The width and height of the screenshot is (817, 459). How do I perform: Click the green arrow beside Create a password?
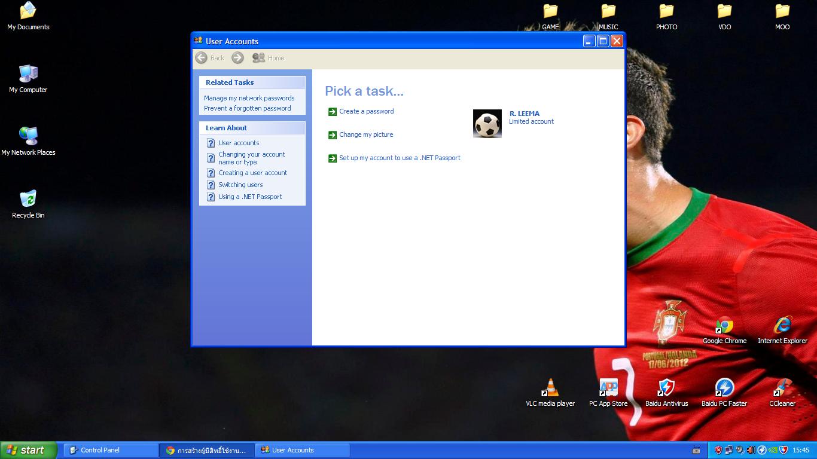[x=333, y=112]
